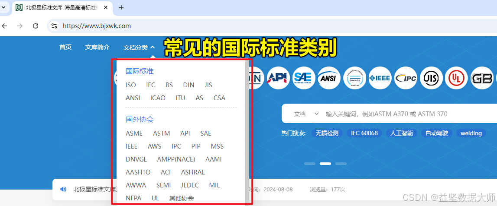Select API in the dropdown list
The image size is (497, 206).
(185, 133)
